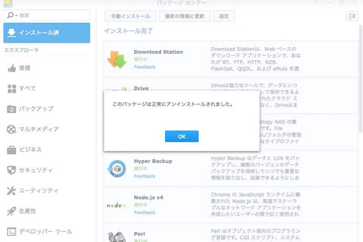Click the shield security icon
This screenshot has width=363, height=242.
click(12, 170)
